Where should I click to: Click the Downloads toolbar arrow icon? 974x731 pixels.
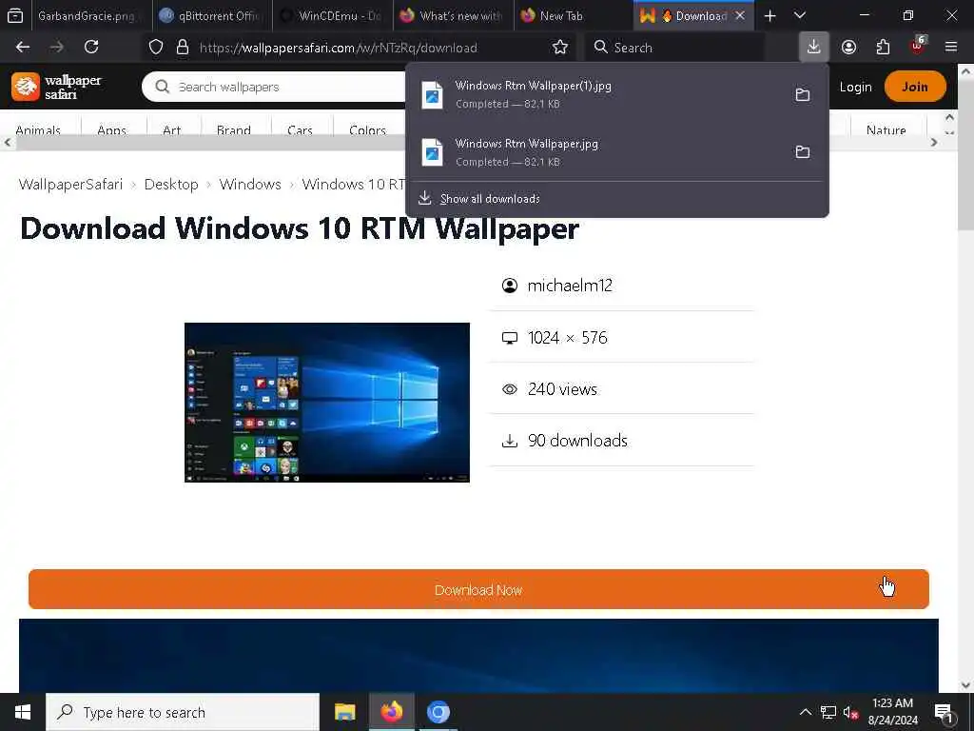coord(814,48)
